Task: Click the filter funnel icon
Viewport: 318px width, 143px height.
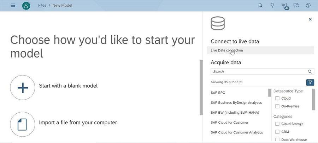Action: pyautogui.click(x=310, y=82)
